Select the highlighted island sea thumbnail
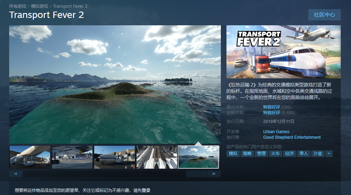Screen dimensions: 351x195 (199, 157)
